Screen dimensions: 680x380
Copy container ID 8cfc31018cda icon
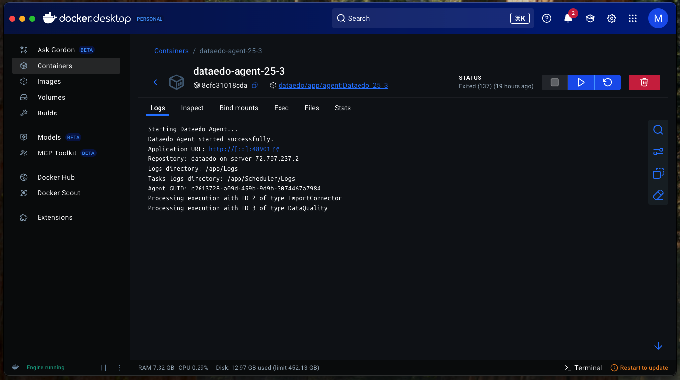[255, 85]
